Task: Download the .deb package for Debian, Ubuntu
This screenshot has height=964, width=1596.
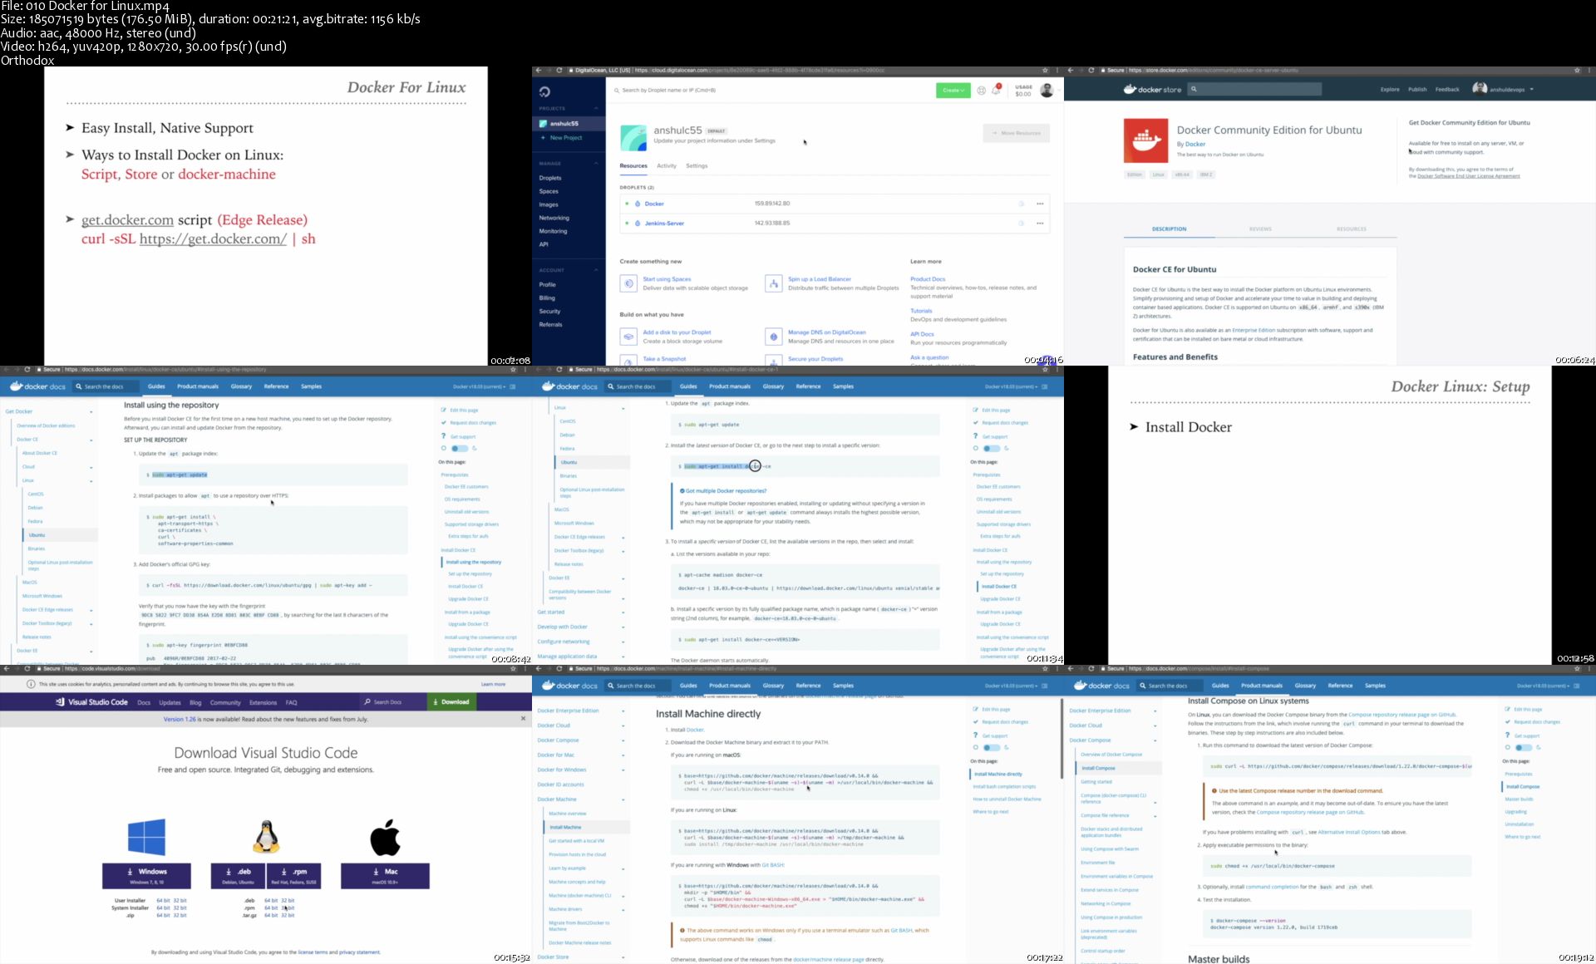Action: coord(238,875)
